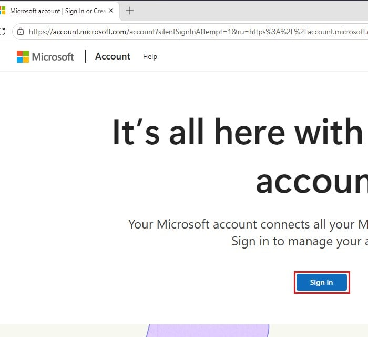Click the lock icon in address bar
368x337 pixels.
[21, 32]
